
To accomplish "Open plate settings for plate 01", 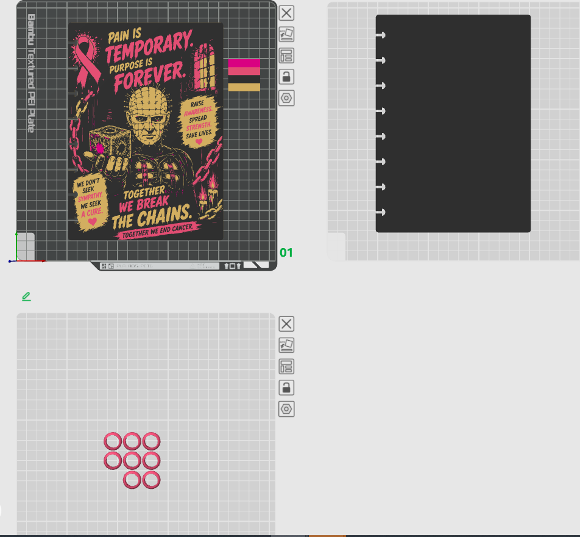I will tap(286, 98).
